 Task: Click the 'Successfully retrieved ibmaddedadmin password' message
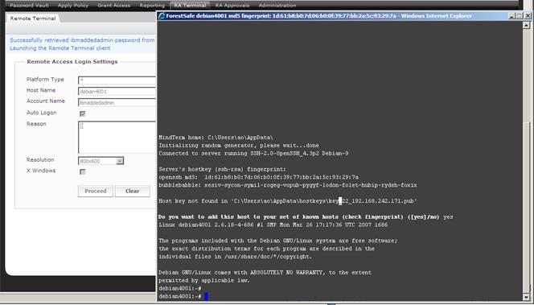click(82, 40)
